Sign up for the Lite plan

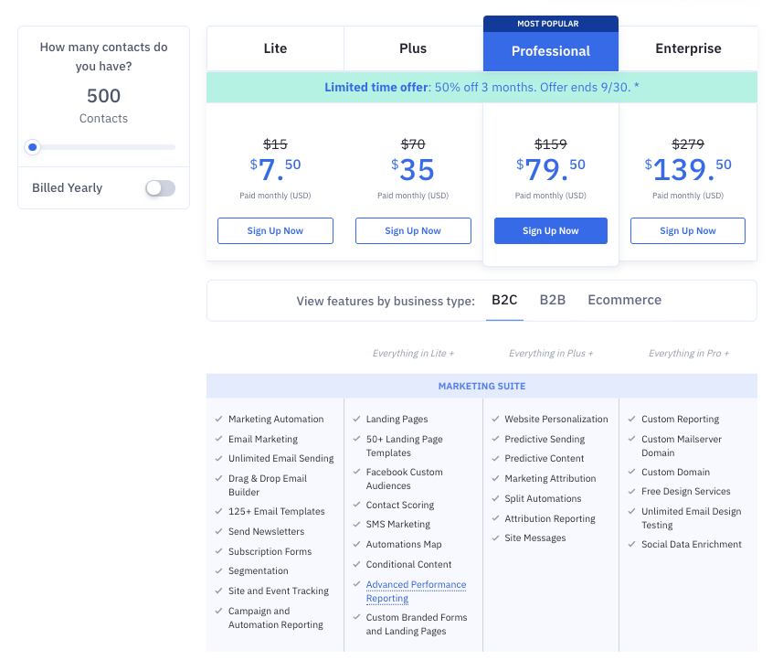(275, 231)
